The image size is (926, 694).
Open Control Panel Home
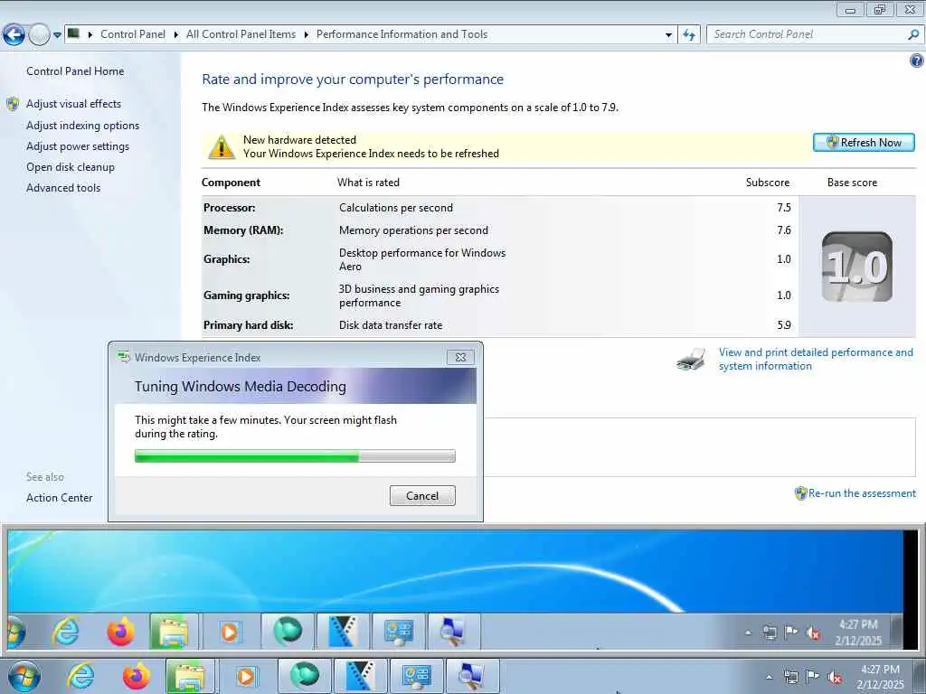[75, 70]
